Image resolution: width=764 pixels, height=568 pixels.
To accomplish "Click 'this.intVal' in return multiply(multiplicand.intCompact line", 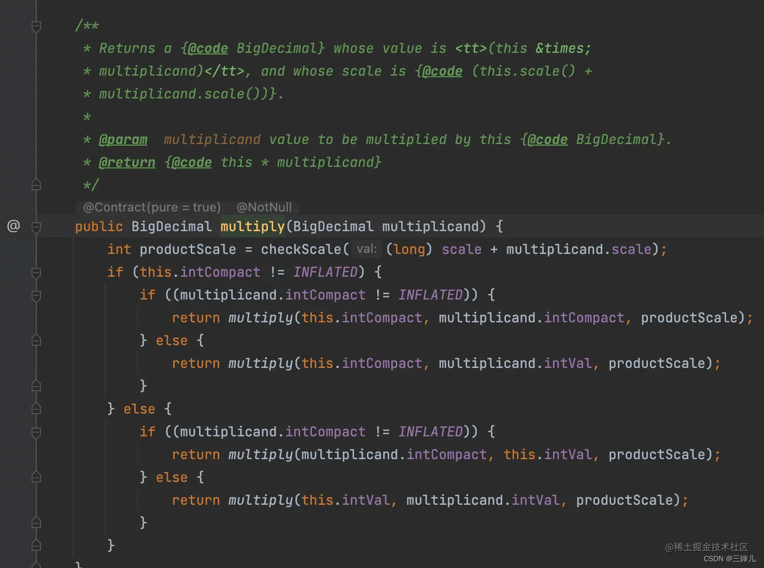I will click(547, 455).
